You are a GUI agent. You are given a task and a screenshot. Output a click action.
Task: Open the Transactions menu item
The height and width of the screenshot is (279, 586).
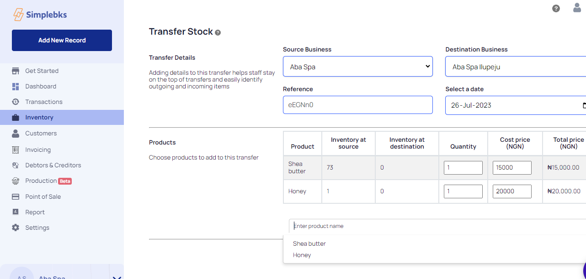click(x=44, y=102)
